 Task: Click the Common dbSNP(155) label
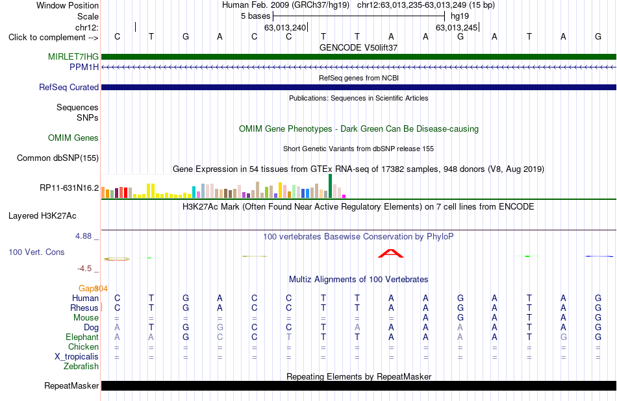click(x=58, y=158)
